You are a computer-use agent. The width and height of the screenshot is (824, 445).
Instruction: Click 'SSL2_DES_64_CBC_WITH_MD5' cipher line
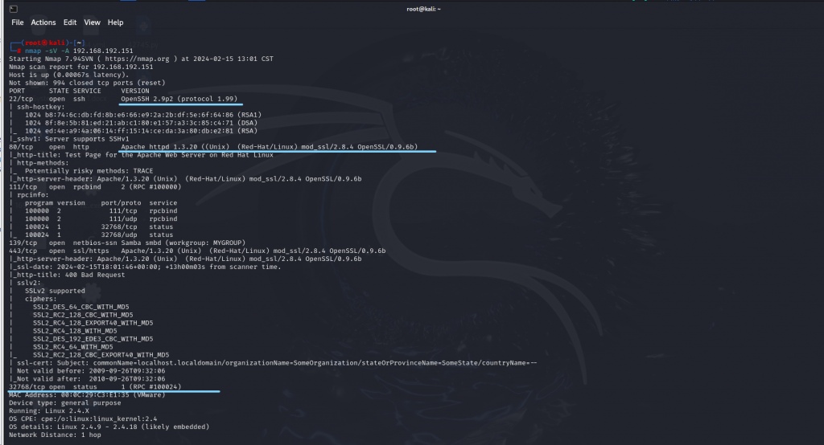81,307
